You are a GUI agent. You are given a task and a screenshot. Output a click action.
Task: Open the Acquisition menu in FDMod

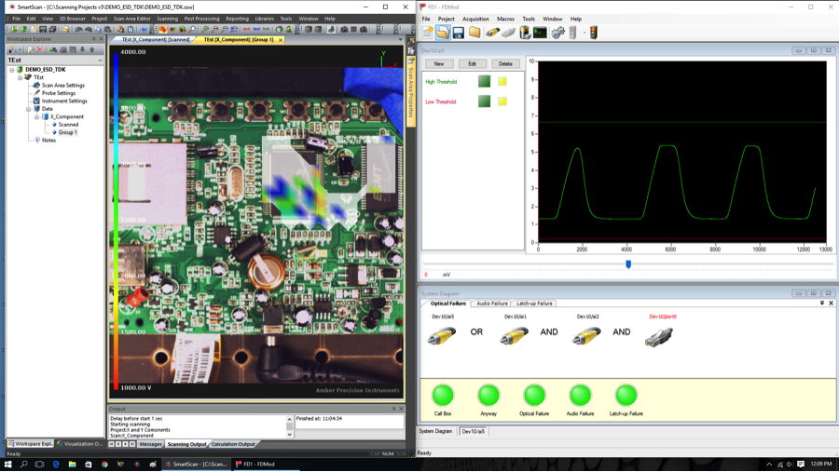pos(475,19)
